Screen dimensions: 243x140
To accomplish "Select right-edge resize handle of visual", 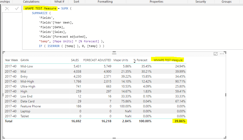I will point(226,95).
